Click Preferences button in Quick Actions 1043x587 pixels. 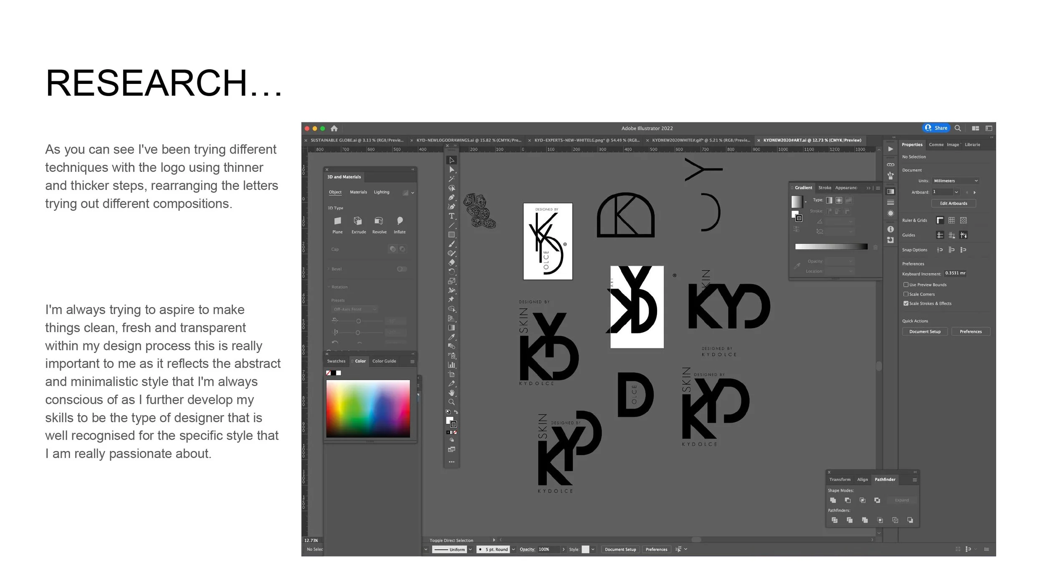[x=970, y=332]
